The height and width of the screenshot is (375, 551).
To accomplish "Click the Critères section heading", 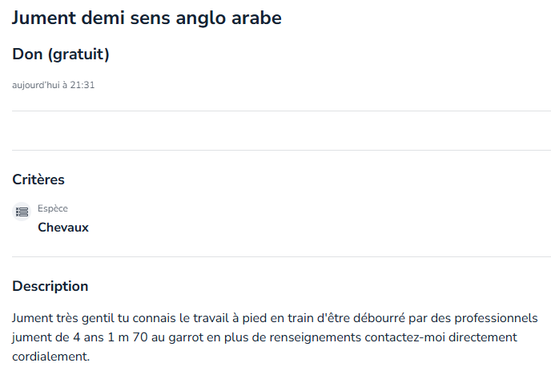I will tap(38, 179).
